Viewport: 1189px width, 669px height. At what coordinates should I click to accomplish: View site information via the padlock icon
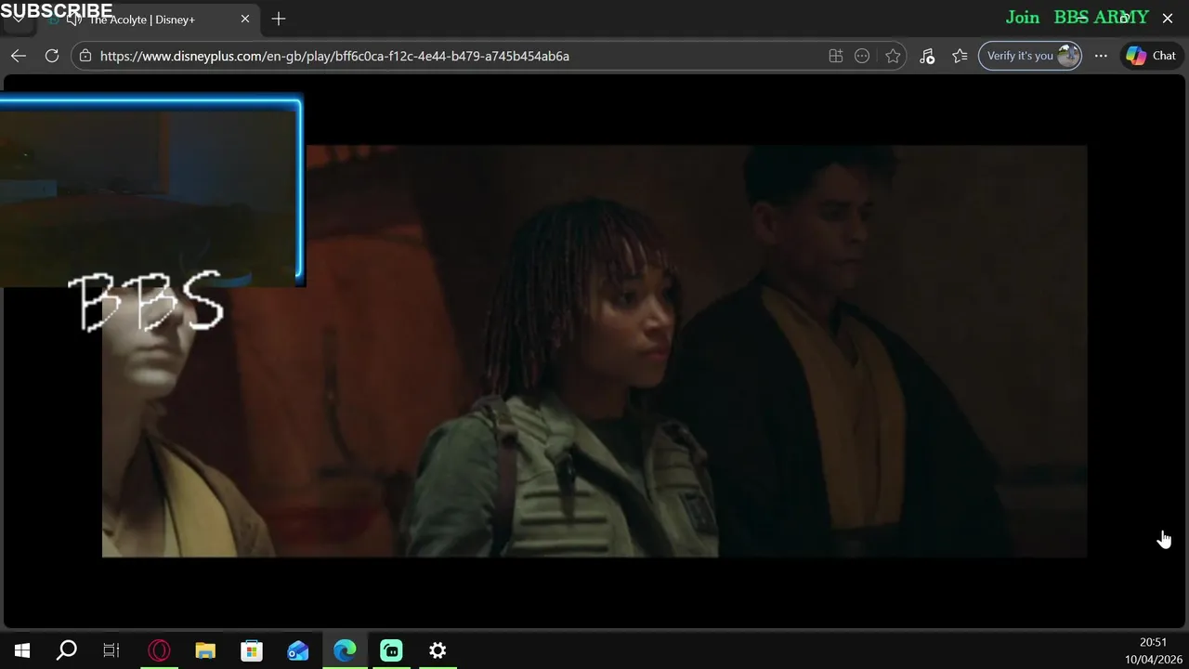(85, 56)
